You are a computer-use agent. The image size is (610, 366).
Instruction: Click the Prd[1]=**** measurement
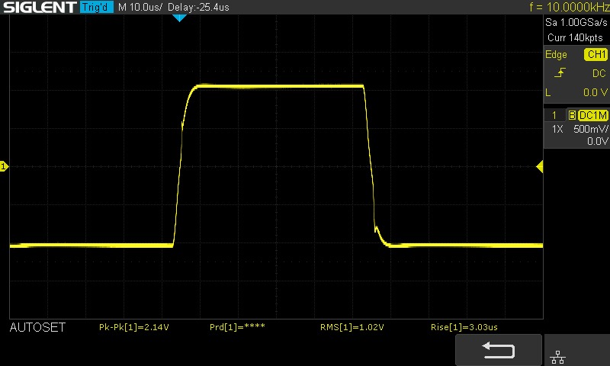click(x=237, y=328)
